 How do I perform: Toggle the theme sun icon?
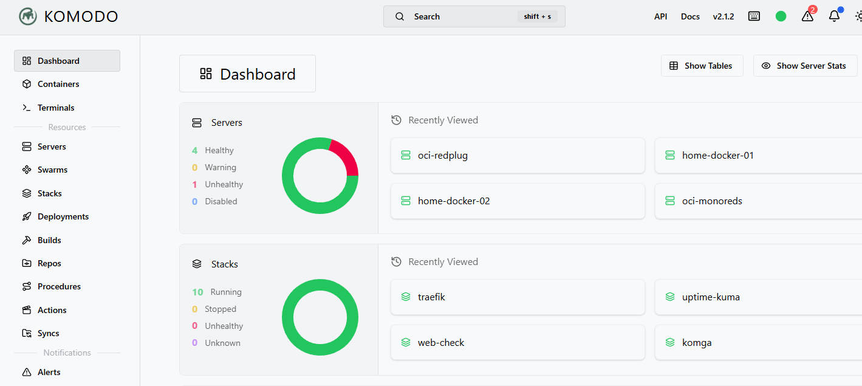coord(858,16)
